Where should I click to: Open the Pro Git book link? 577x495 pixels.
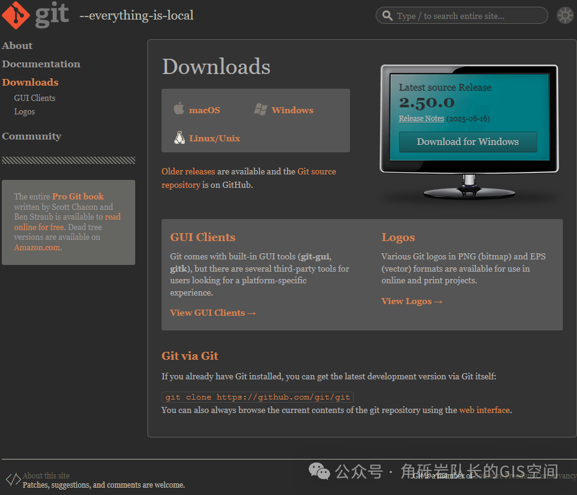point(78,196)
